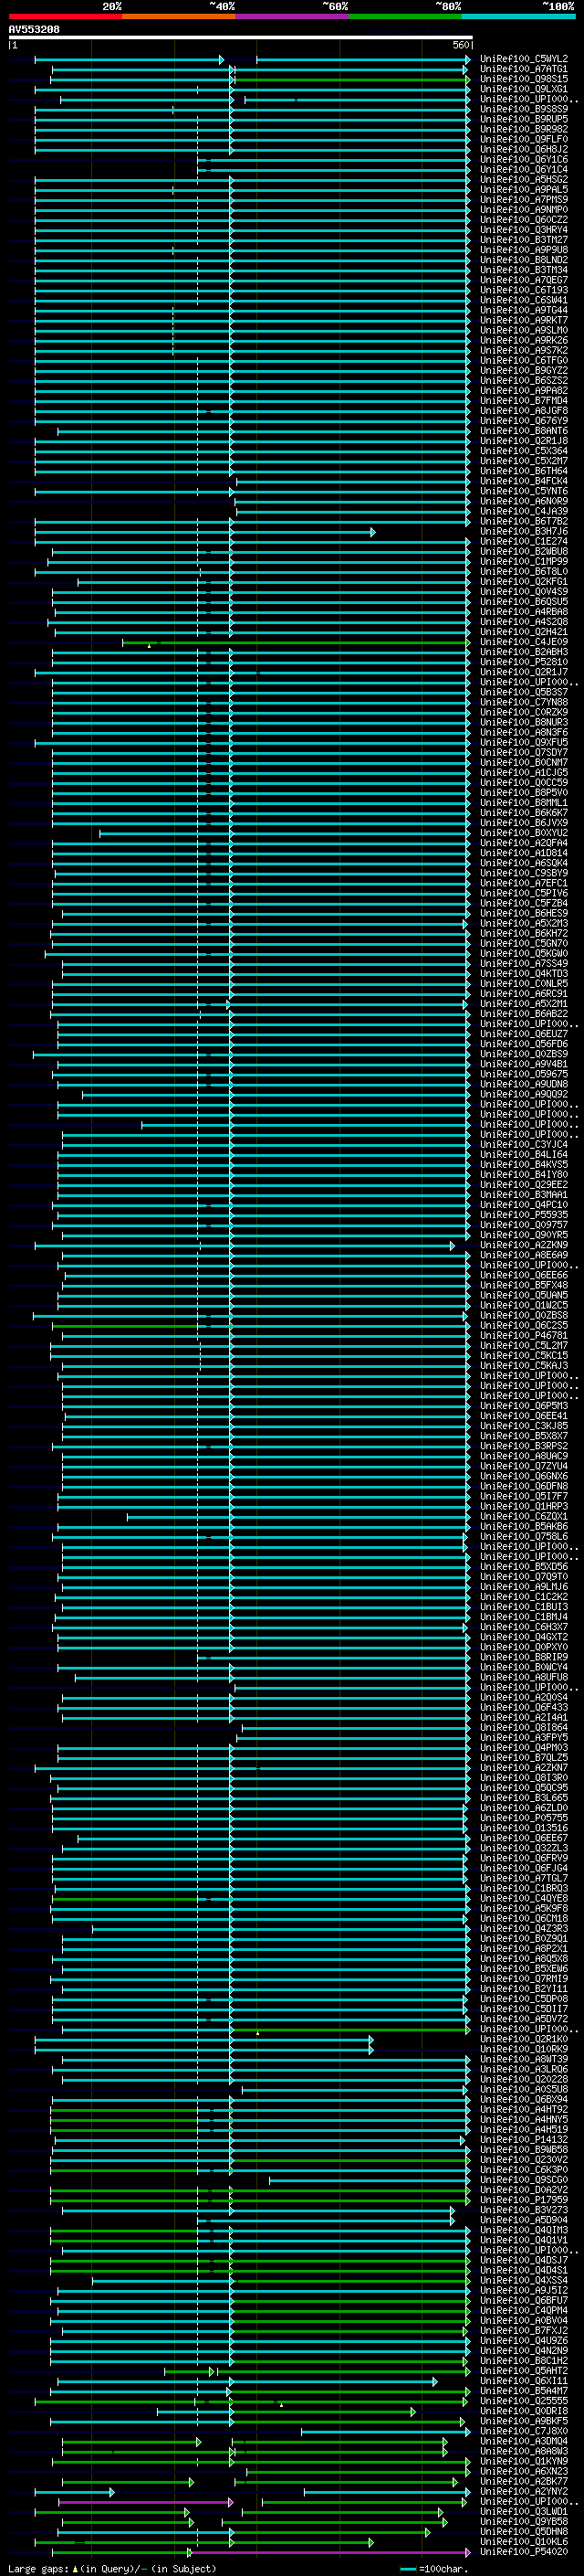Open hit UniRef100_Q1HRP3
Viewport: 584px width, 2576px height.
(524, 1506)
